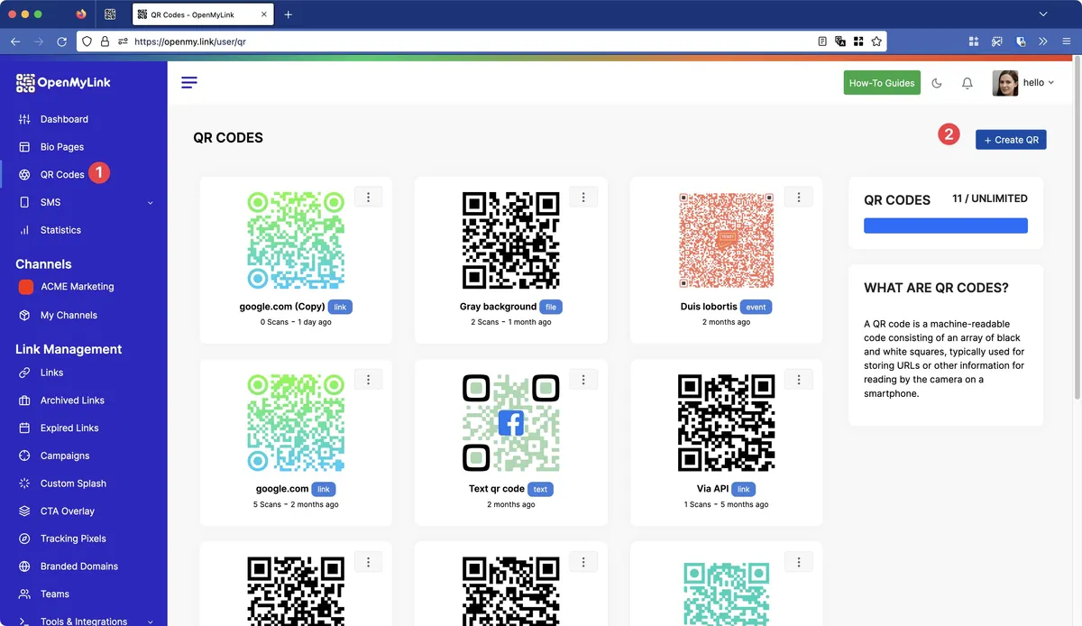Image resolution: width=1082 pixels, height=626 pixels.
Task: Open the translate page icon
Action: tap(840, 41)
